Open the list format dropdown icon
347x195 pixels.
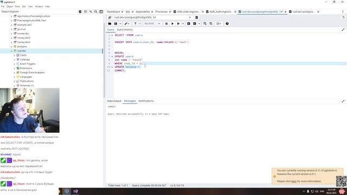(x=219, y=24)
